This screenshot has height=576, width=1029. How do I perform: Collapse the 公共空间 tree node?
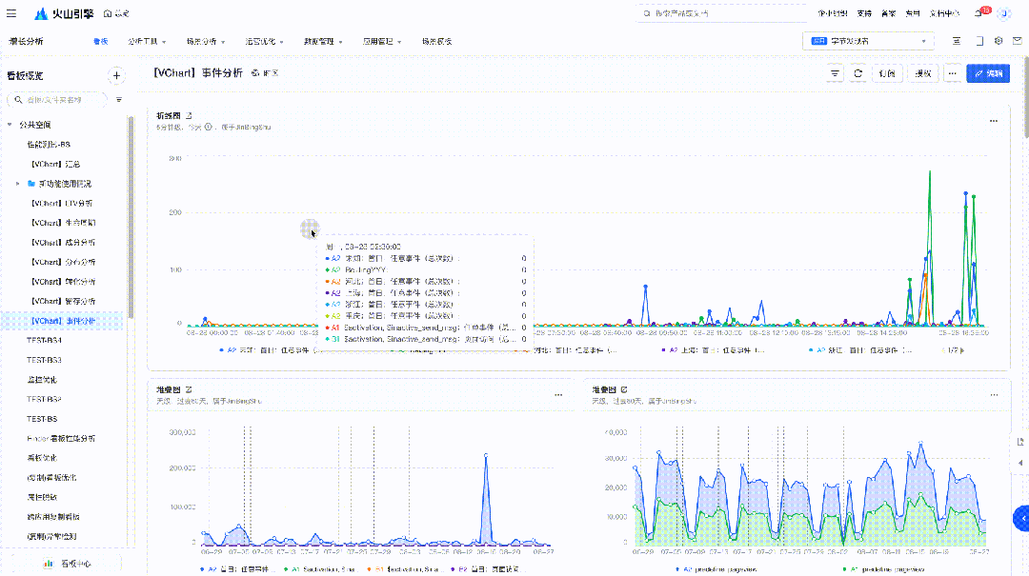tap(10, 124)
